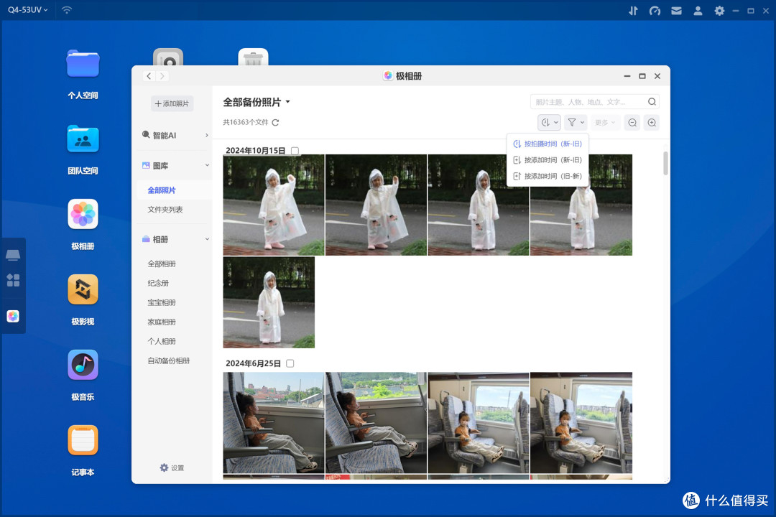Image resolution: width=776 pixels, height=517 pixels.
Task: Open 设置 at sidebar bottom
Action: coord(172,467)
